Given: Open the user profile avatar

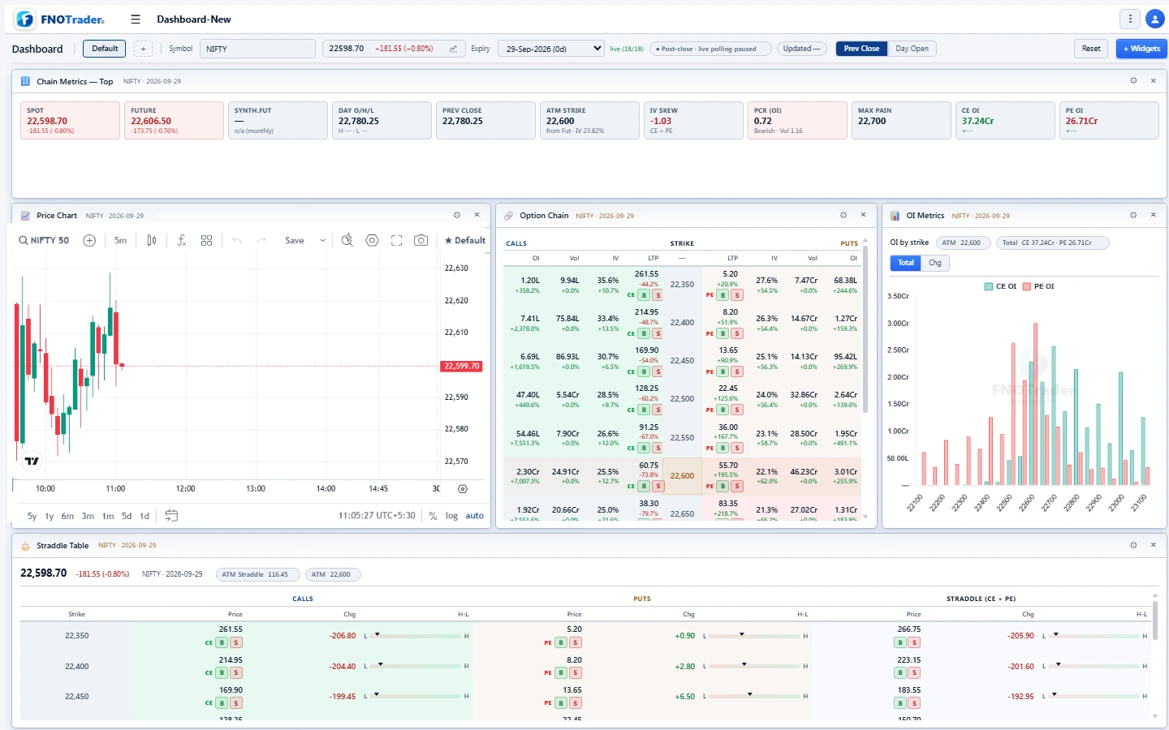Looking at the screenshot, I should (x=1154, y=19).
